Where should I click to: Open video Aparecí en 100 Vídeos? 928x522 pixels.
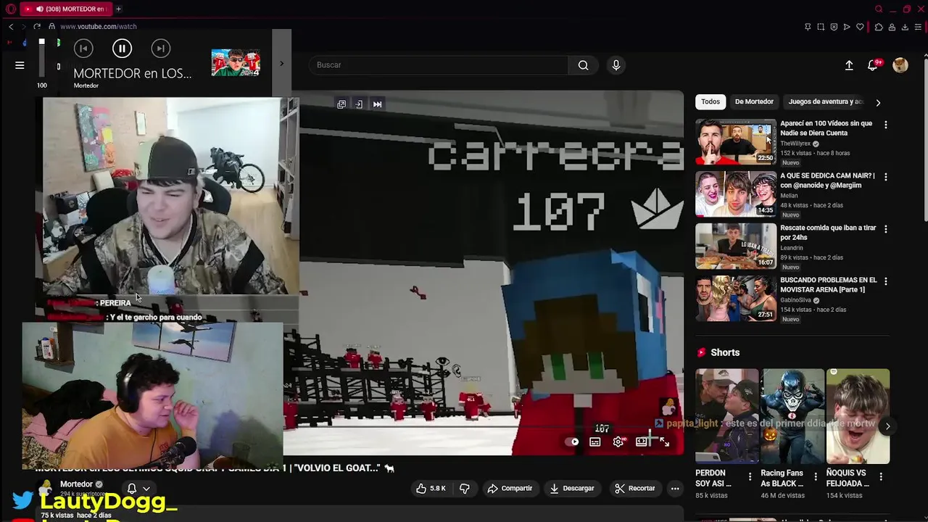tap(736, 142)
